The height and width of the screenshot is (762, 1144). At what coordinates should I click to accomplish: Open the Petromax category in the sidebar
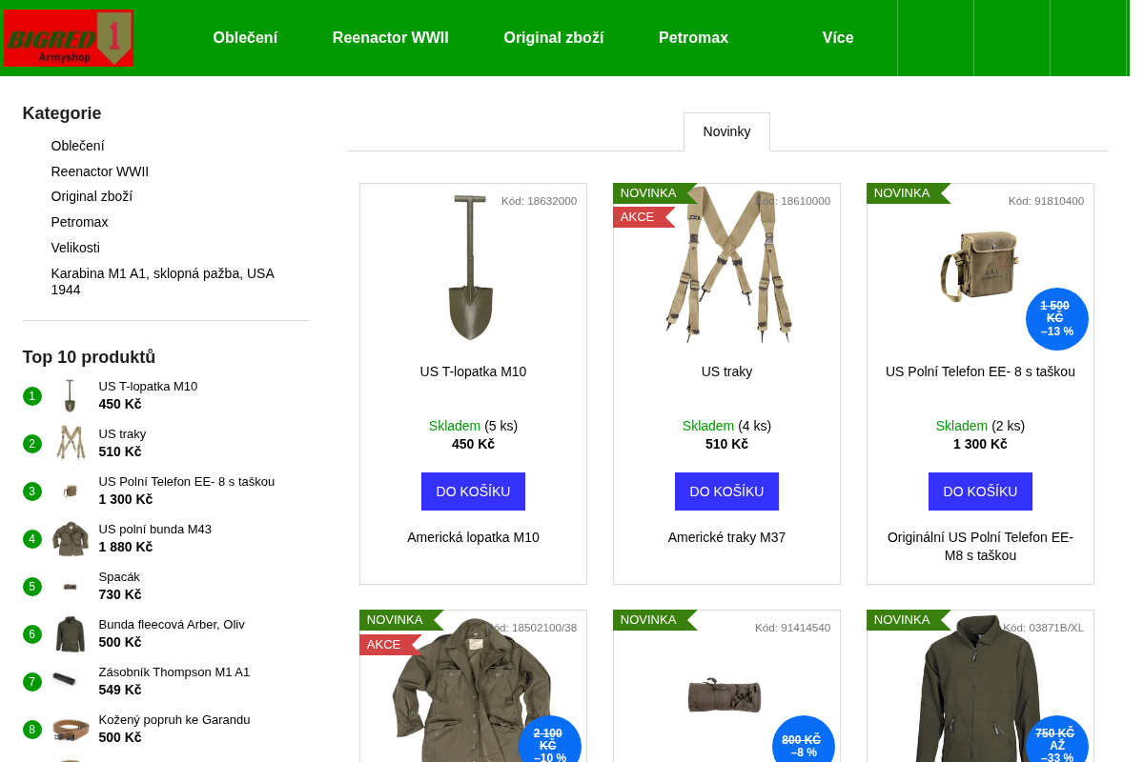tap(80, 222)
